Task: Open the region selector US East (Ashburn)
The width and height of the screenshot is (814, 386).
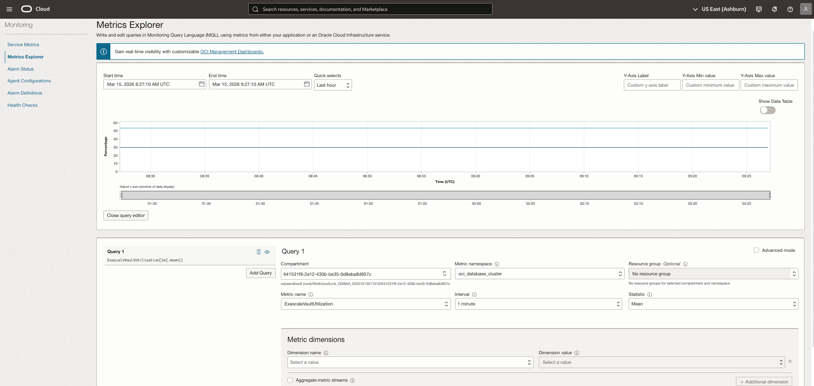Action: [x=720, y=9]
